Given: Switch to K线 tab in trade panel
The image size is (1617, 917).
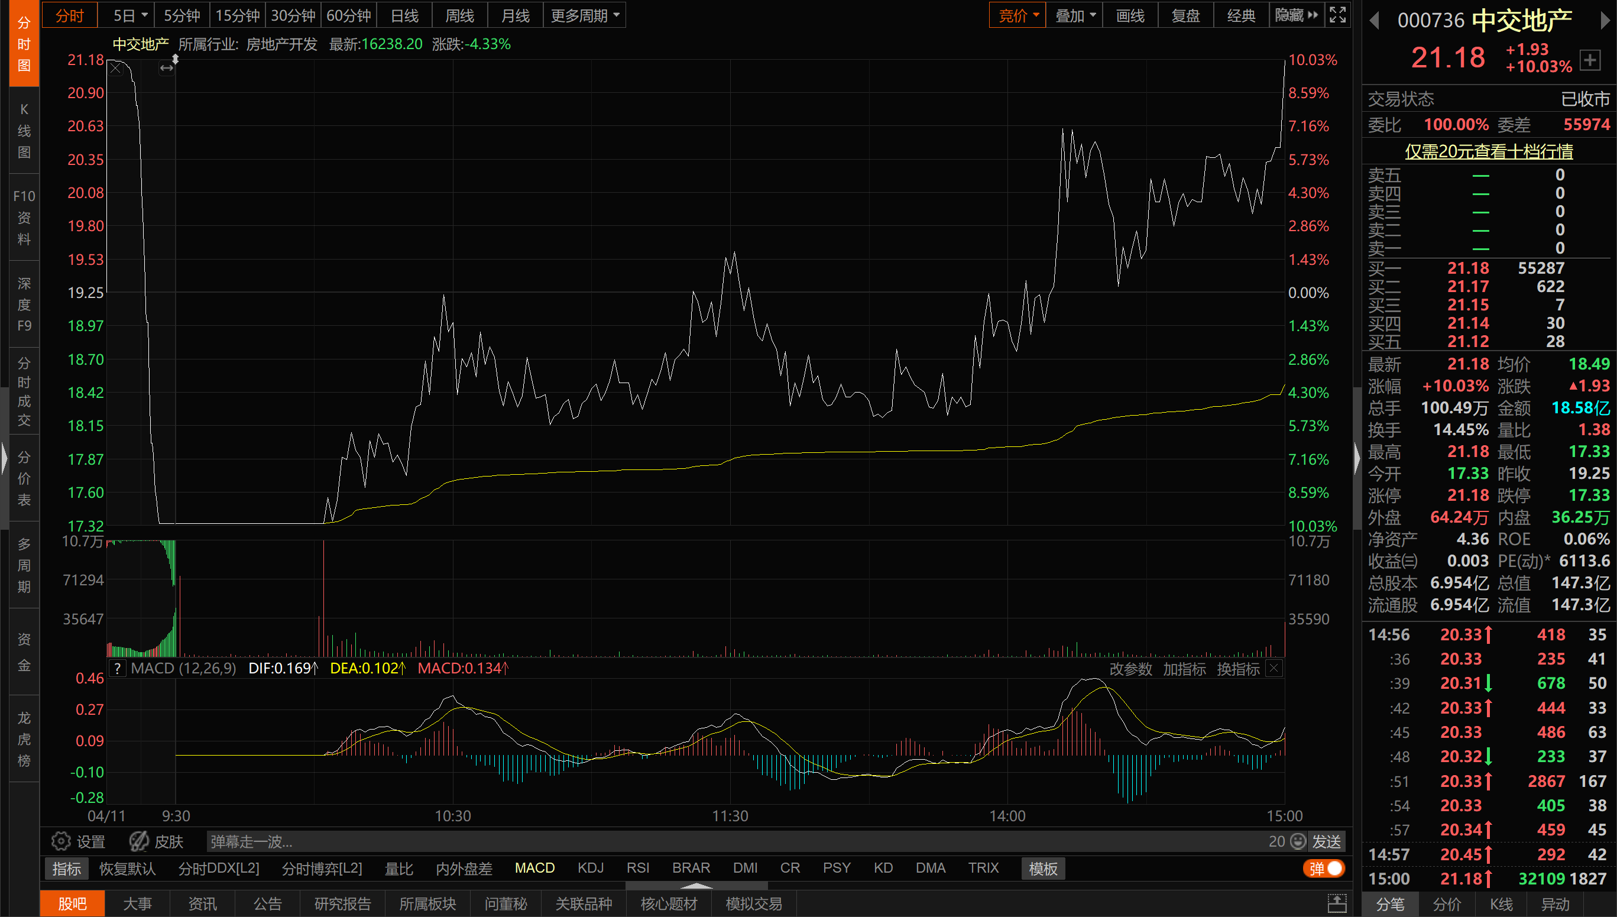Looking at the screenshot, I should pos(1501,905).
